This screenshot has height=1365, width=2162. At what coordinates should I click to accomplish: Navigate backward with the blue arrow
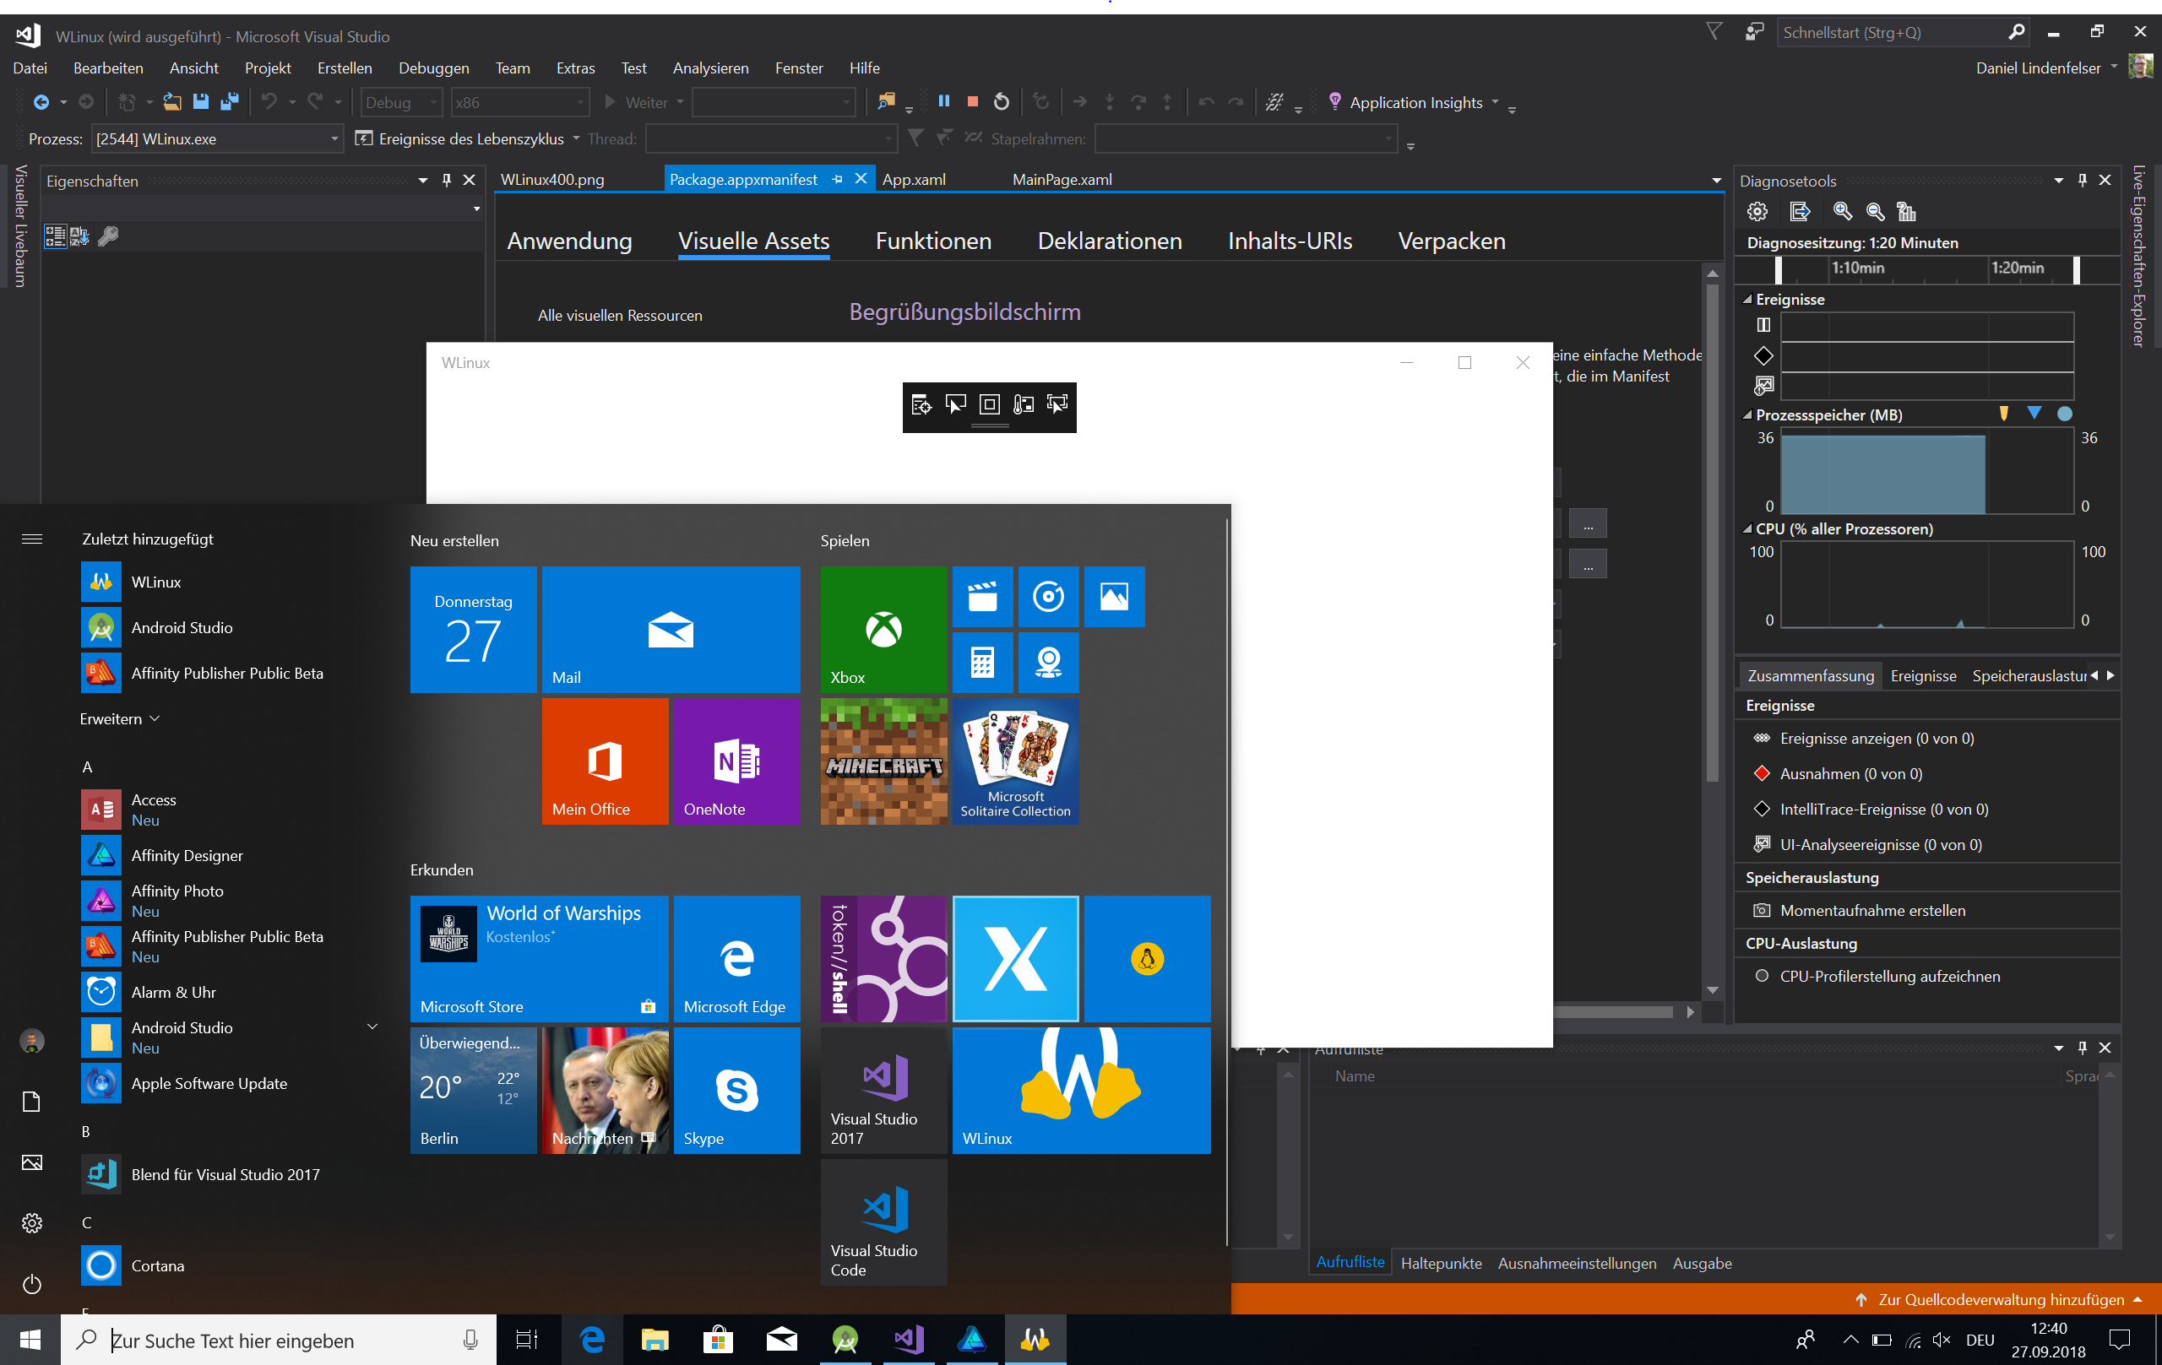pyautogui.click(x=41, y=101)
